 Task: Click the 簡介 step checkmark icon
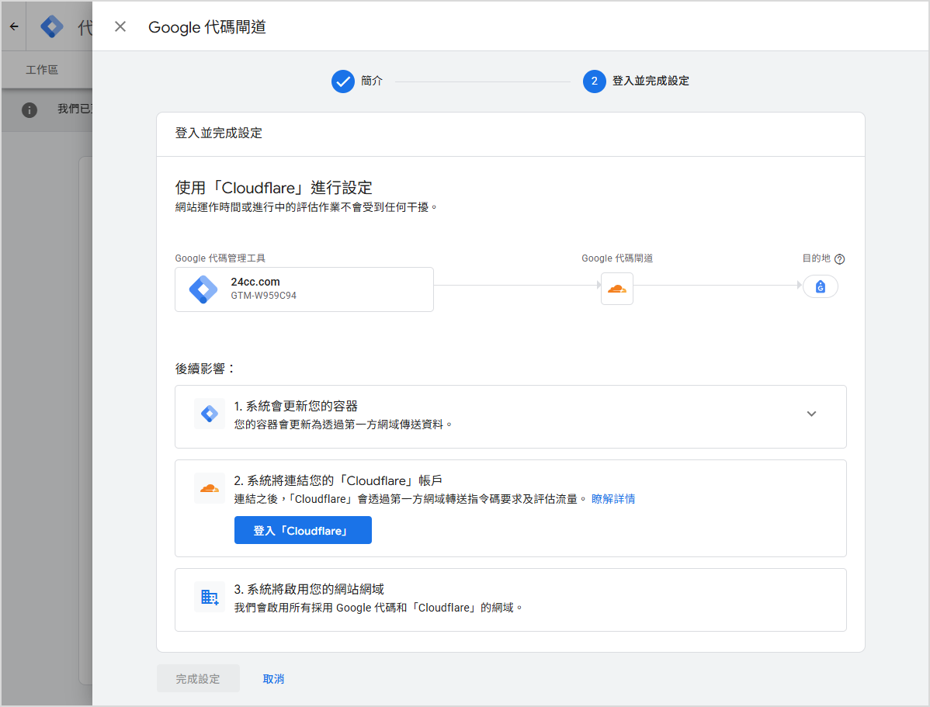343,81
